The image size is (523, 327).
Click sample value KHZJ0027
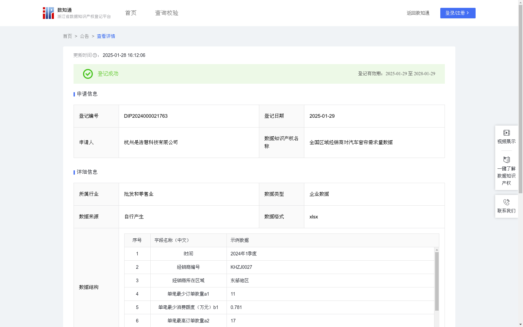pyautogui.click(x=241, y=267)
